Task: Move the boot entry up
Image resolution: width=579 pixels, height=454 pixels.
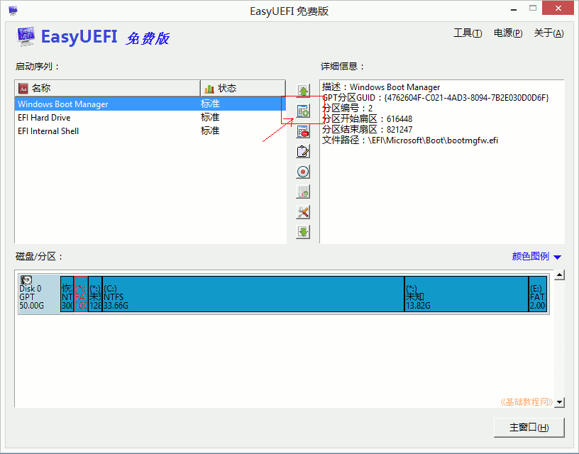Action: coord(302,90)
